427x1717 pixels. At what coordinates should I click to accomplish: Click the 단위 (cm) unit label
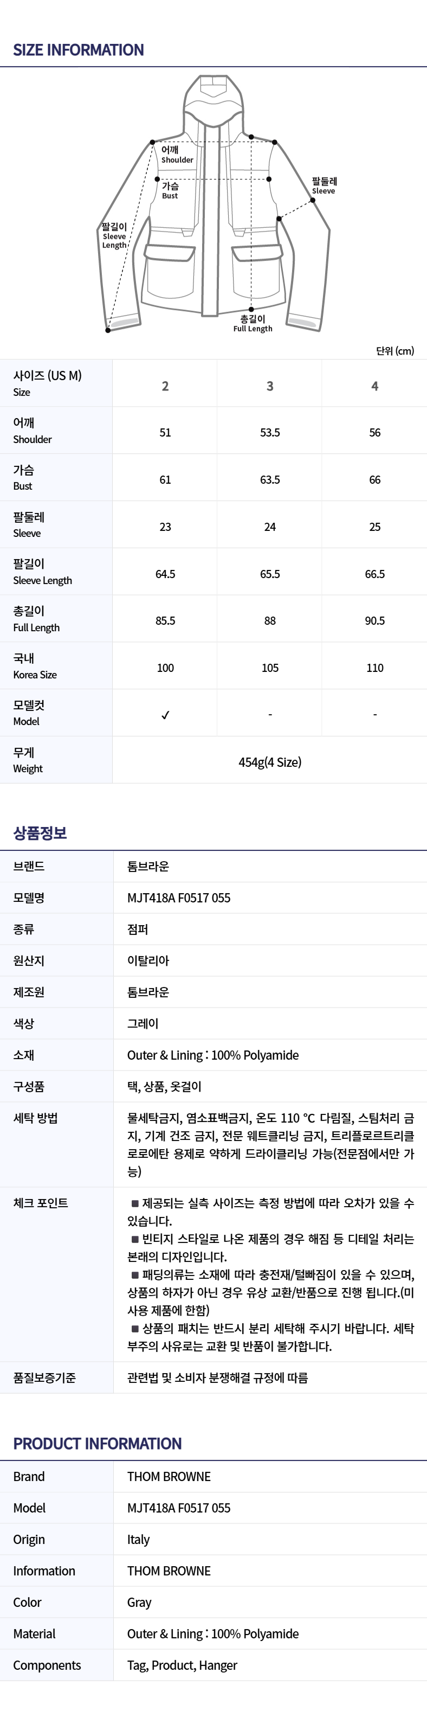(395, 350)
